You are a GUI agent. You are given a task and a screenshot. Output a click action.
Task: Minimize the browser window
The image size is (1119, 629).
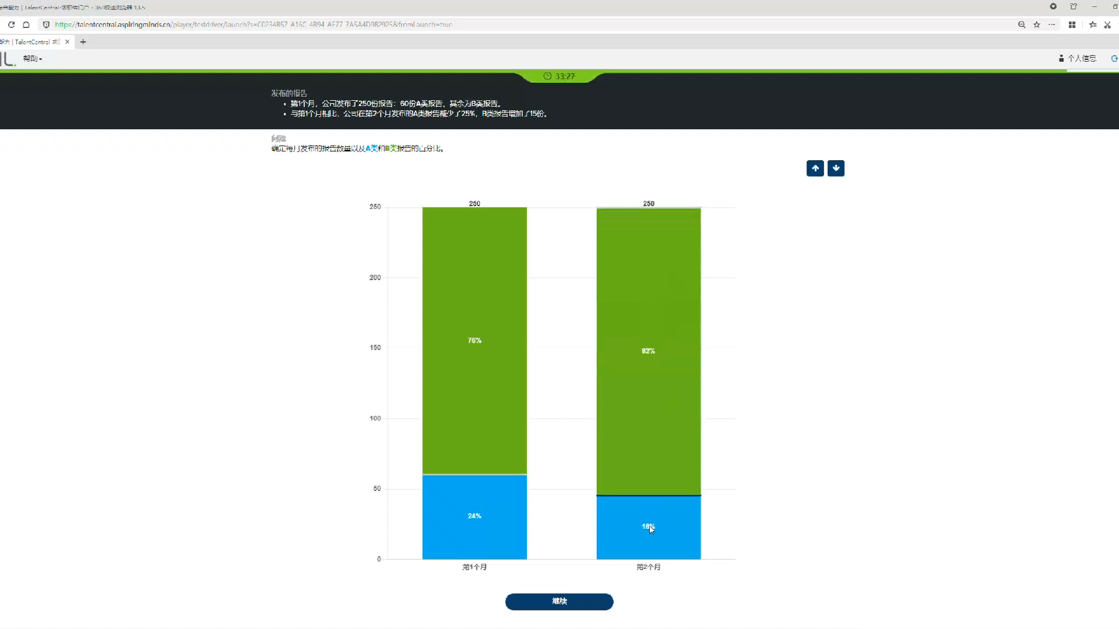point(1095,6)
